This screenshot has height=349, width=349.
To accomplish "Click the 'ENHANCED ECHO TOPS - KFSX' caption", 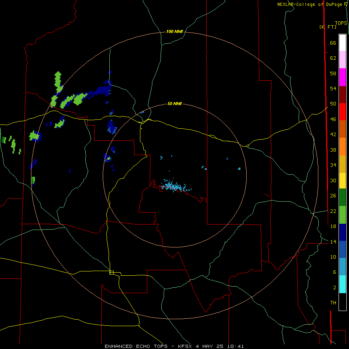I will point(149,346).
